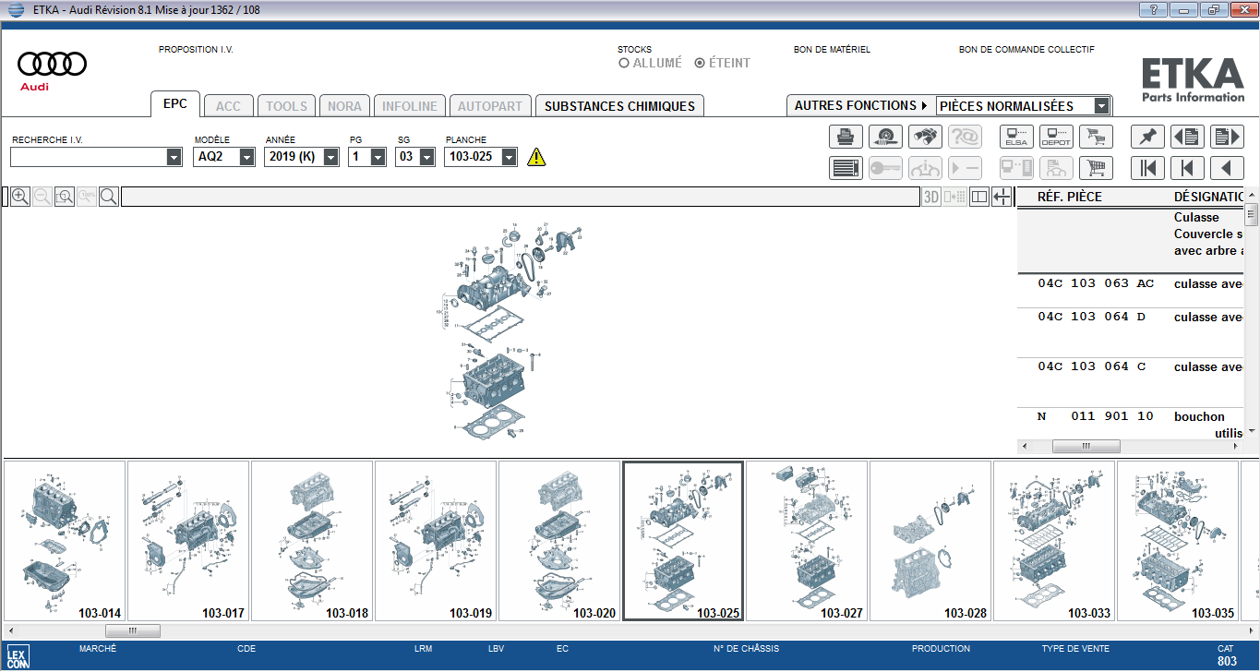Expand the AUTRES FONCTIONS menu
This screenshot has height=672, width=1260.
pyautogui.click(x=860, y=106)
